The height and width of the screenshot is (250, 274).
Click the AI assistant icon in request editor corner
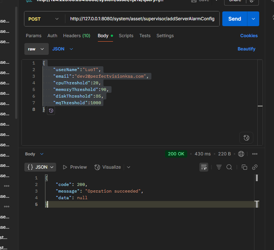(x=246, y=138)
